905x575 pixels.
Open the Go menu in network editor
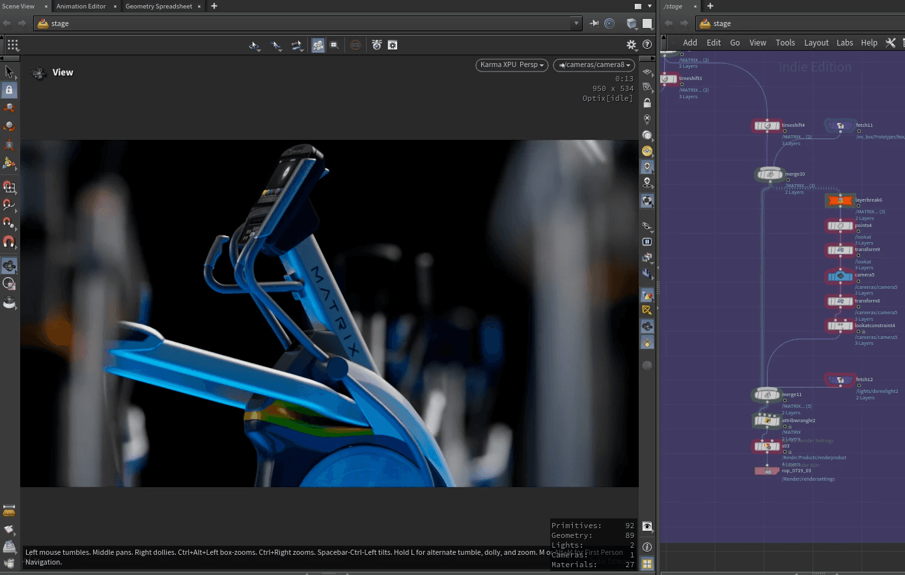point(735,42)
